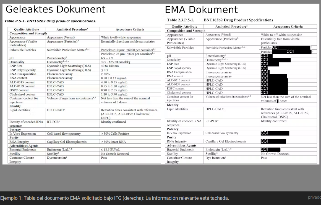Select the '425 - 625 mOsmol/kg' value

pos(116,62)
